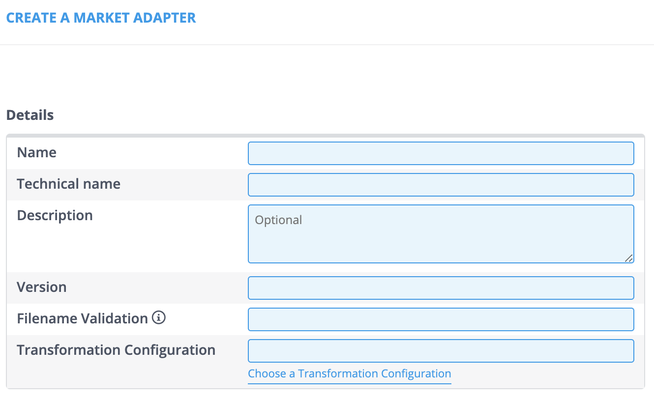Click the Description box resize handle

629,258
